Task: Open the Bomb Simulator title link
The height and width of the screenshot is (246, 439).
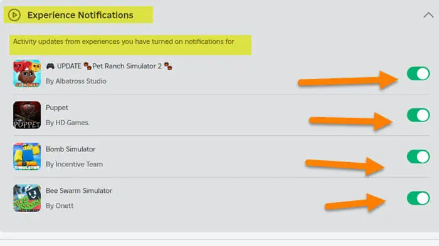Action: point(70,149)
